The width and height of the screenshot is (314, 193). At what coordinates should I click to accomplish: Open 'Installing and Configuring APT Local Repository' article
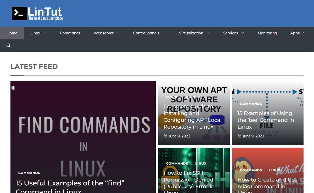coord(193,117)
